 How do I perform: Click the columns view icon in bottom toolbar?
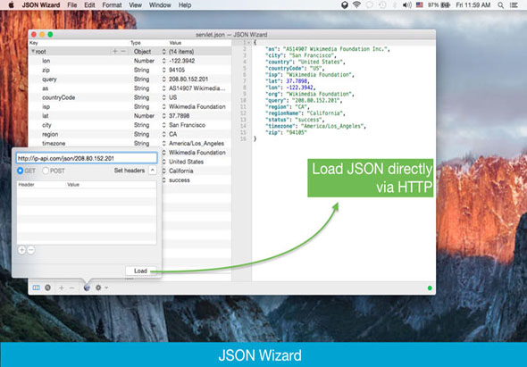tap(36, 288)
